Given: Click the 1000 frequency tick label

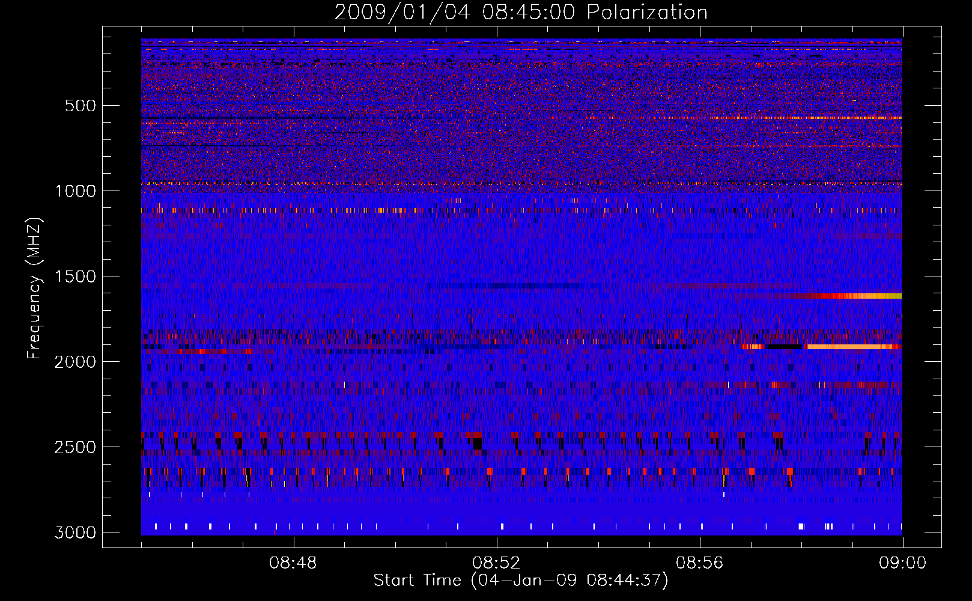Looking at the screenshot, I should 76,191.
